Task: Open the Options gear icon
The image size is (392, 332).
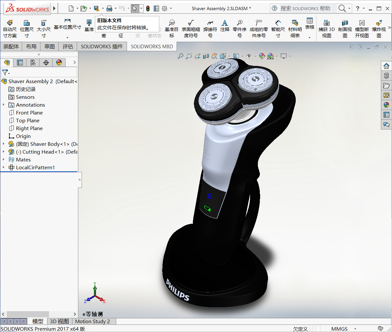Action: [165, 8]
